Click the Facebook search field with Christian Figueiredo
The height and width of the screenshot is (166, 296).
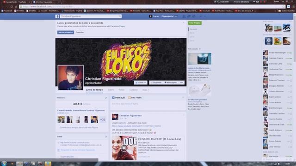coord(91,17)
